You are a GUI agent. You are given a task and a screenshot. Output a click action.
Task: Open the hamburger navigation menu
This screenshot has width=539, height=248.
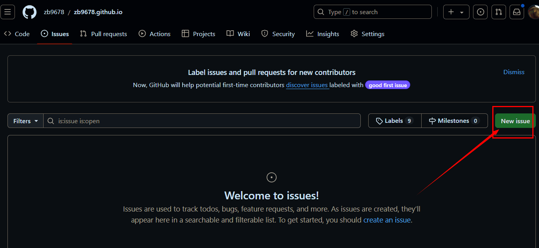click(x=8, y=12)
